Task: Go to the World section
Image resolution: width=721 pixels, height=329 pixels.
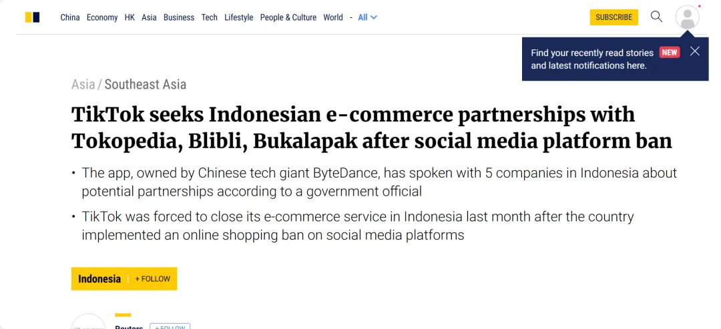Action: pos(333,17)
